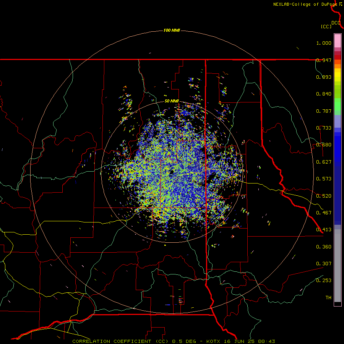The height and width of the screenshot is (344, 344).
Task: Pick the gray segment of the color bar
Action: coord(338,266)
